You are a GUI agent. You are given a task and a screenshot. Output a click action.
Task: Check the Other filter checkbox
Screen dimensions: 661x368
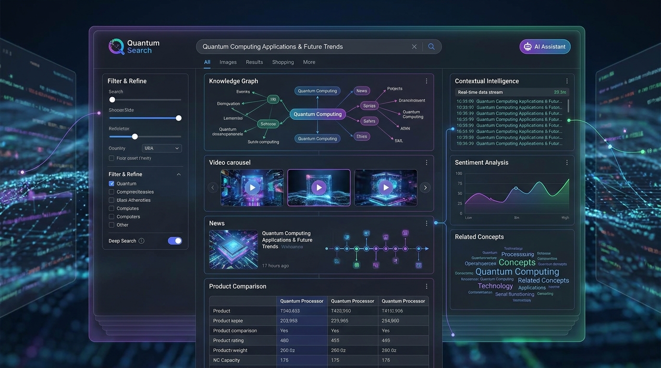point(111,225)
